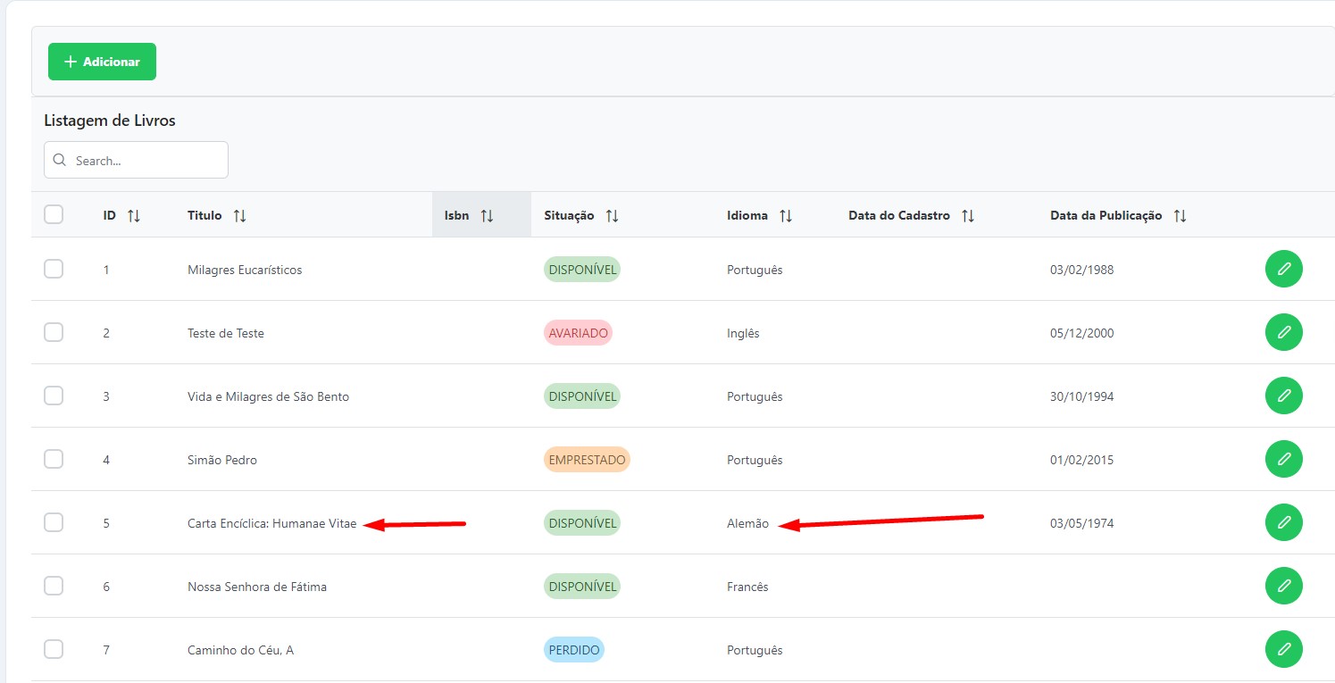Click the Situação column header label
Image resolution: width=1335 pixels, height=683 pixels.
point(569,215)
